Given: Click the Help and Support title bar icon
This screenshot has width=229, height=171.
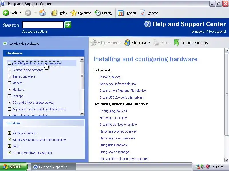Looking at the screenshot, I should tap(3, 3).
